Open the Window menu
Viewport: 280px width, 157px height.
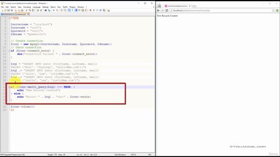click(x=80, y=7)
